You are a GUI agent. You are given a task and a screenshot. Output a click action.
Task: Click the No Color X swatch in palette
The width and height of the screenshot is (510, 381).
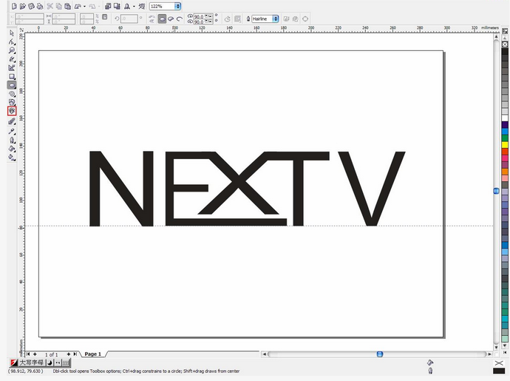point(505,44)
